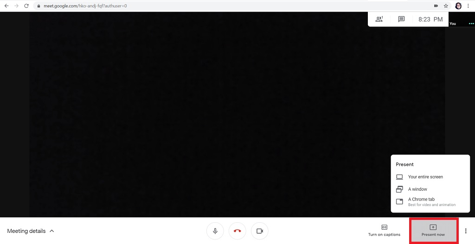Open the meeting chat panel
This screenshot has height=244, width=475.
tap(401, 19)
